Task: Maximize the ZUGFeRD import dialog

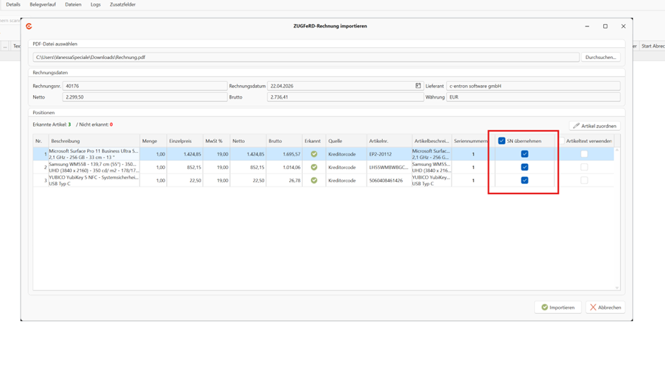Action: (x=605, y=26)
